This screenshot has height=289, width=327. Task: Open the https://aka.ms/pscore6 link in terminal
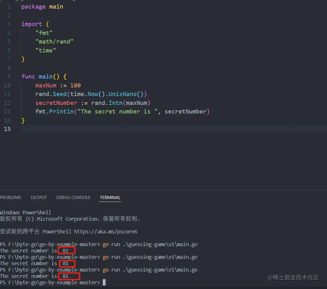coord(106,232)
